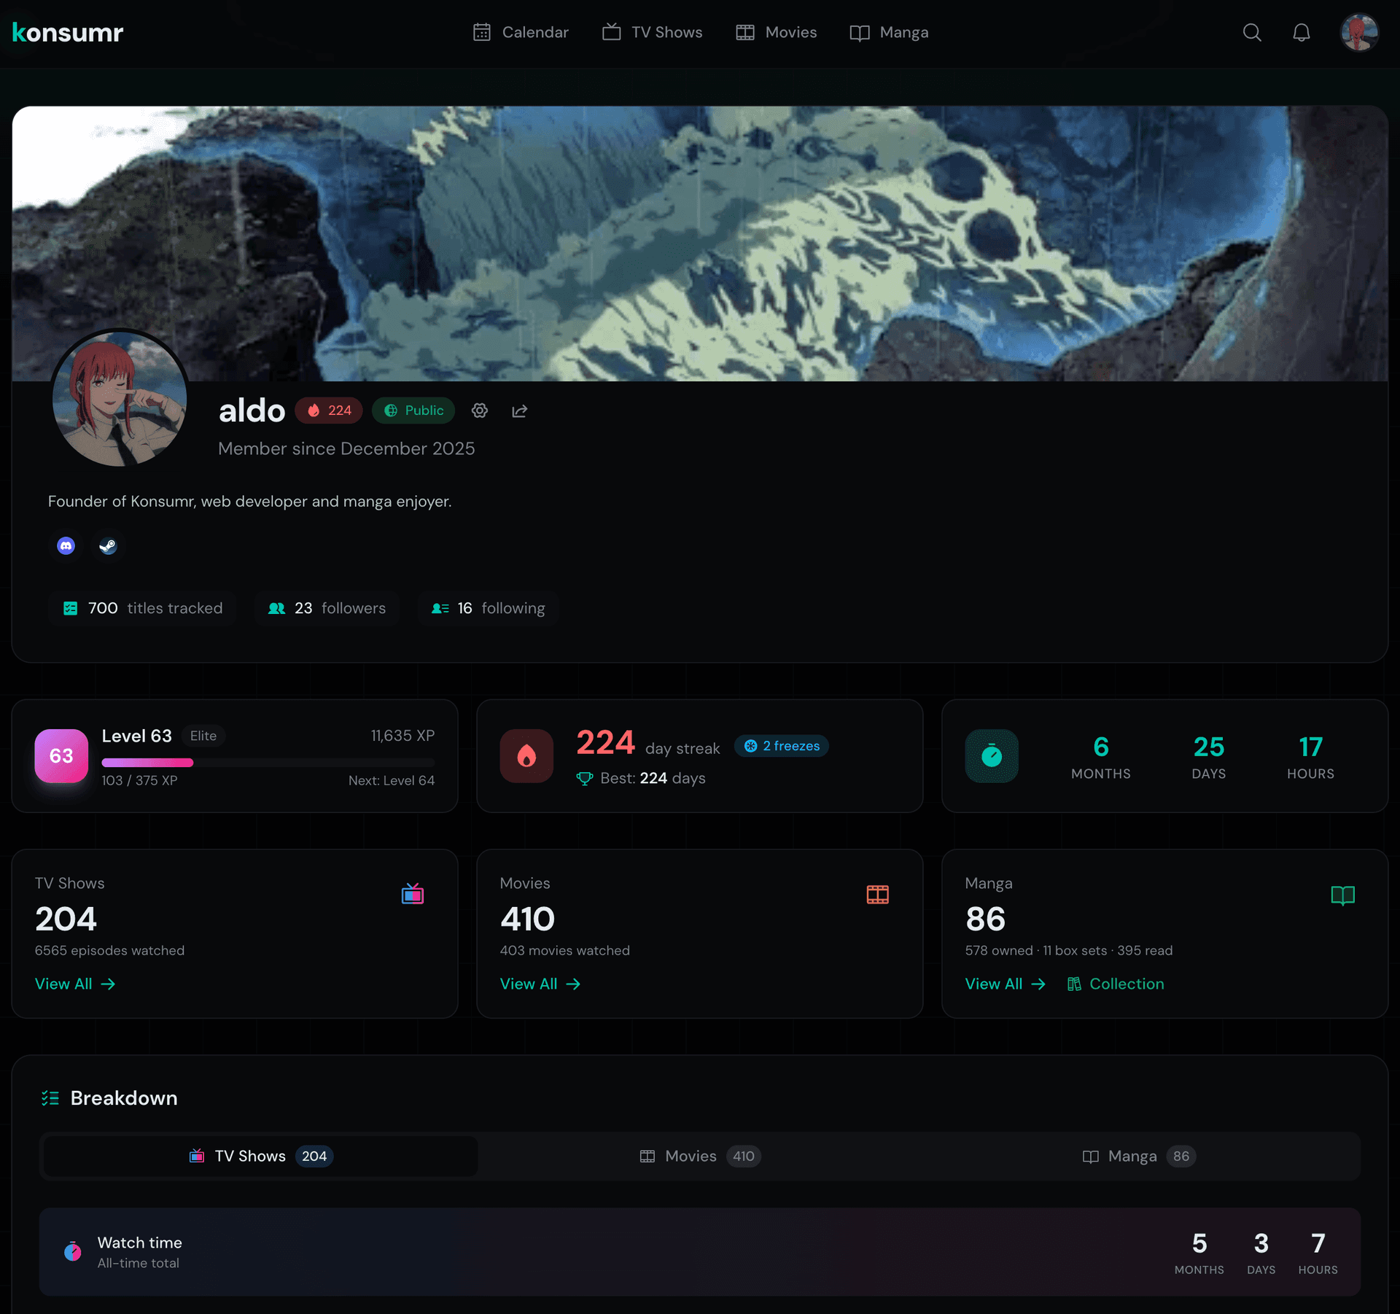Open the manga Collection link
The image size is (1400, 1314).
[x=1116, y=984]
